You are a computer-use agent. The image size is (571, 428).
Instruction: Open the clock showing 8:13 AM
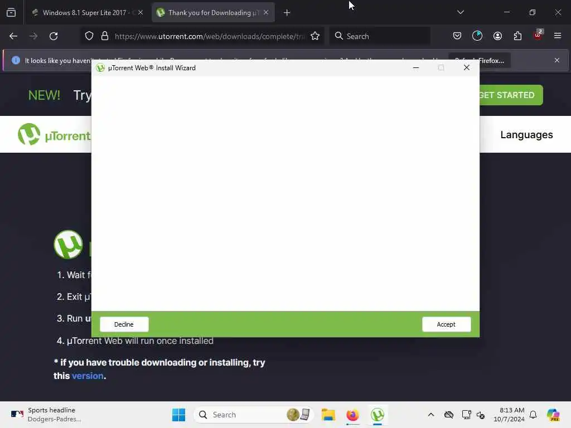click(509, 415)
